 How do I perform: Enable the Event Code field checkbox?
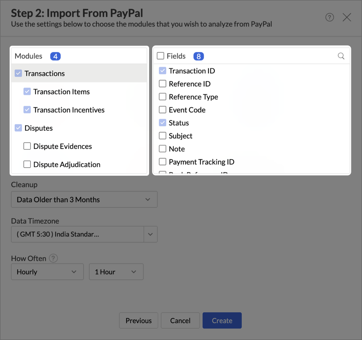click(x=163, y=110)
